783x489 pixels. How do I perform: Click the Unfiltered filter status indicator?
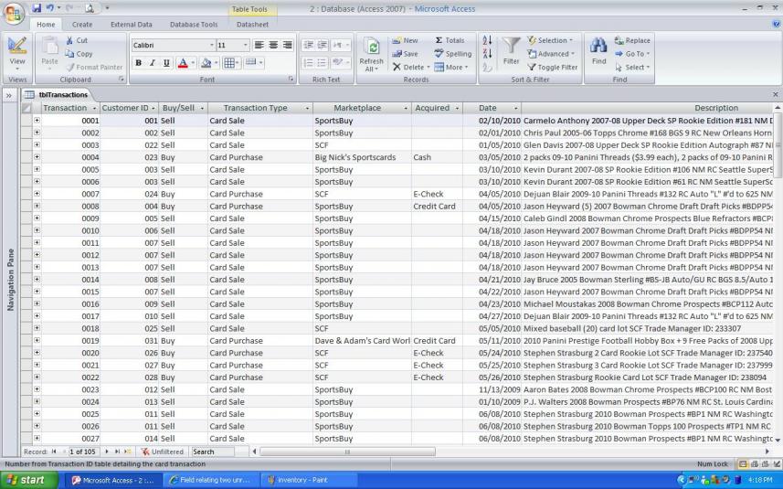(163, 452)
